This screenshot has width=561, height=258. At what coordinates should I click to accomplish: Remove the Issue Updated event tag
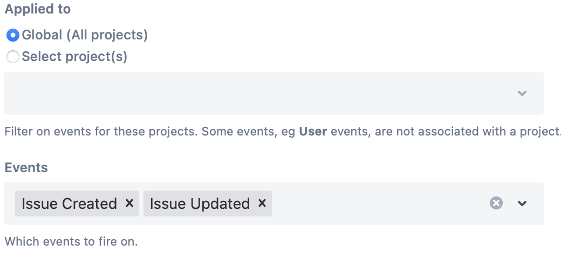click(x=262, y=203)
